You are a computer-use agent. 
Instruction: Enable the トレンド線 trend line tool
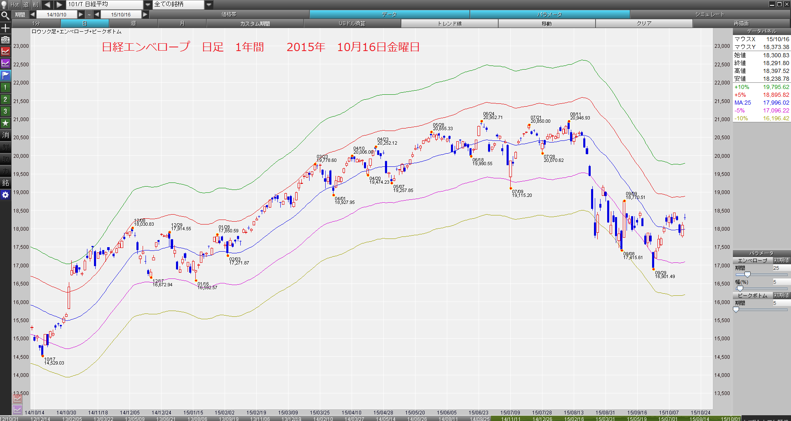[450, 23]
